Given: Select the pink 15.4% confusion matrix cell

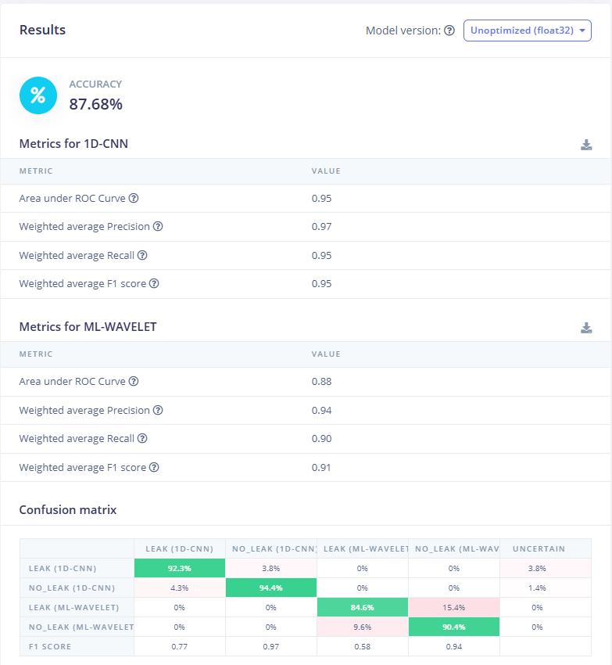Looking at the screenshot, I should tap(453, 607).
